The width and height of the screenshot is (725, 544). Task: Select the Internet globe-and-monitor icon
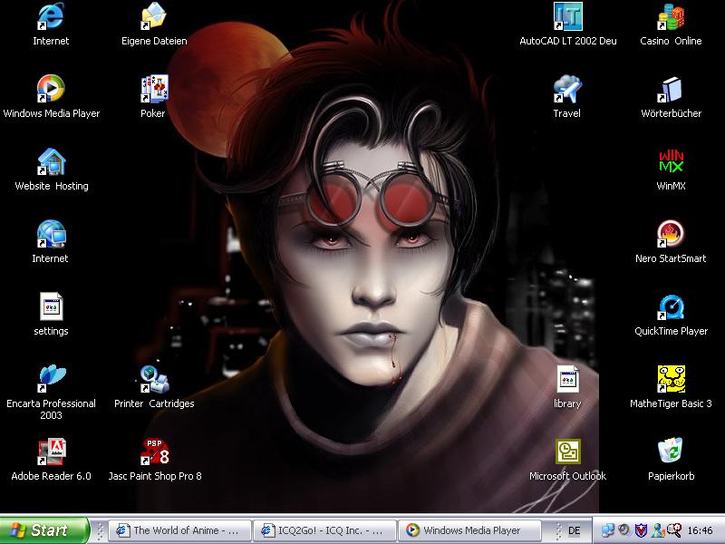tap(51, 234)
